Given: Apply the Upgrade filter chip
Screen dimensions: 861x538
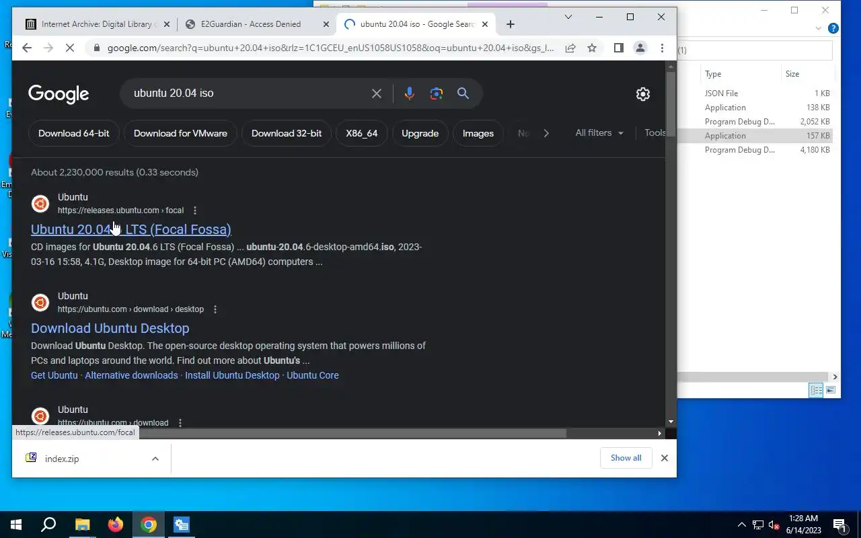Looking at the screenshot, I should (x=420, y=133).
